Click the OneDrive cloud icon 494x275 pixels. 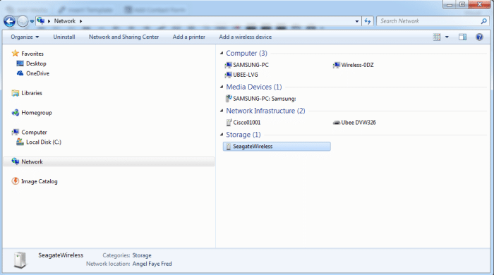[20, 73]
